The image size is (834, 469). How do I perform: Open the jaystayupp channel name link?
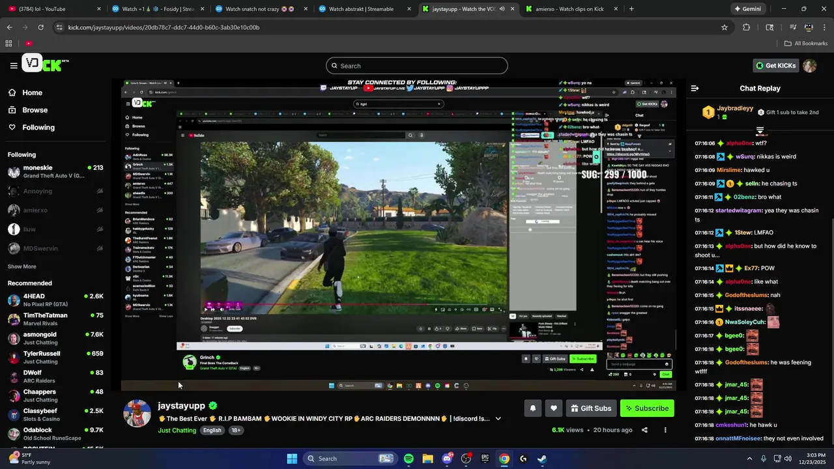point(181,405)
